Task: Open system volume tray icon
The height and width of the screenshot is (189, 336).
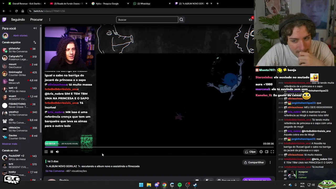Action: pyautogui.click(x=313, y=185)
